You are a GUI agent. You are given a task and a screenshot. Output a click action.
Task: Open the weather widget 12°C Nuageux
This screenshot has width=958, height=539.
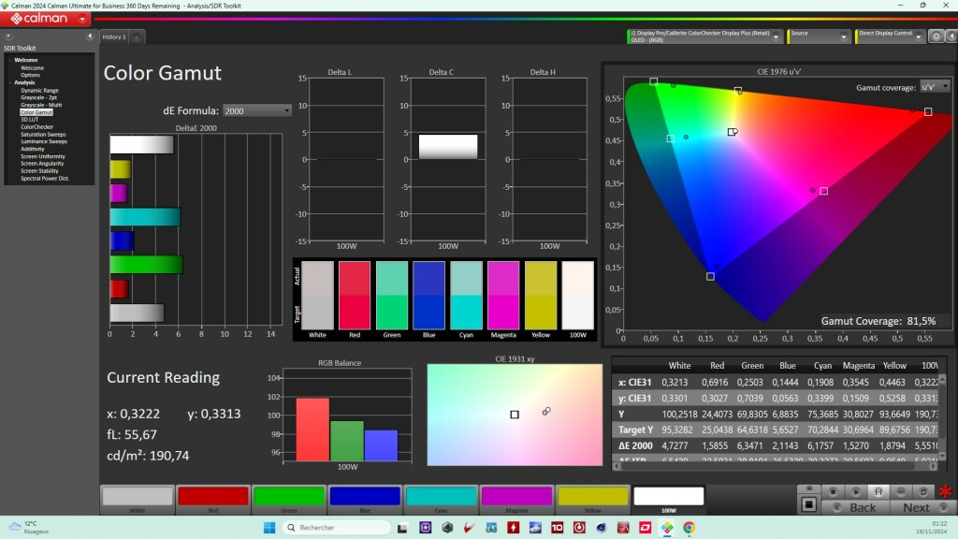coord(29,528)
